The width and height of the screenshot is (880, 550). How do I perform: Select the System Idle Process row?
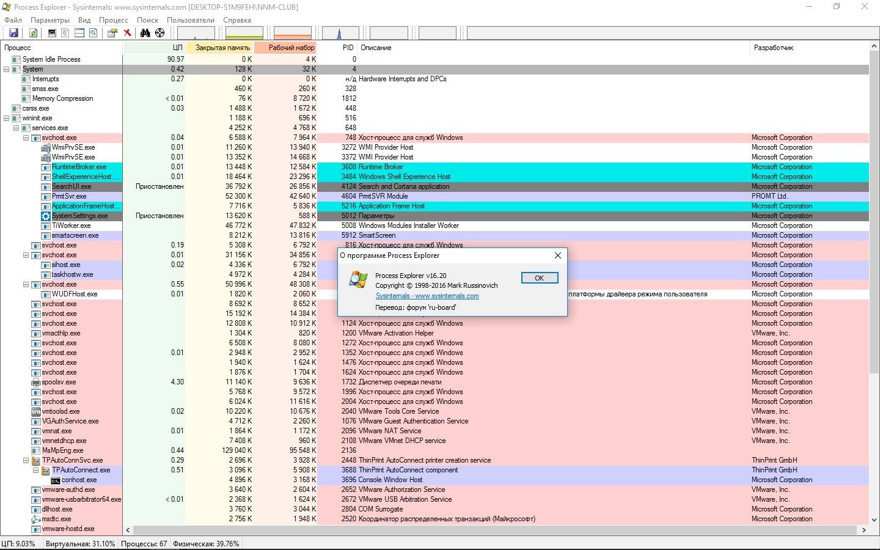click(435, 59)
